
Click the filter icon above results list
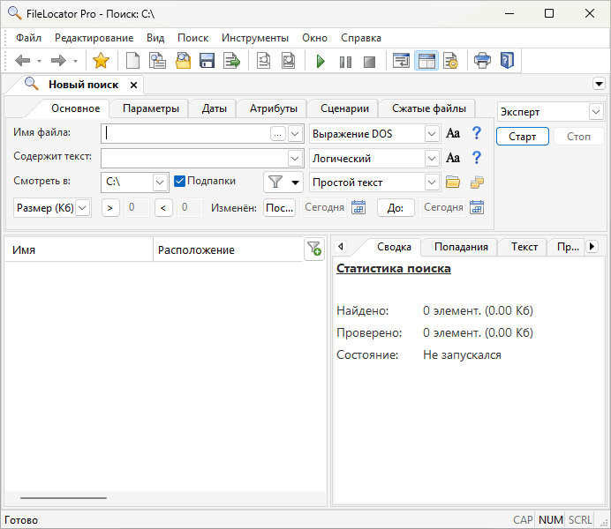pos(313,250)
